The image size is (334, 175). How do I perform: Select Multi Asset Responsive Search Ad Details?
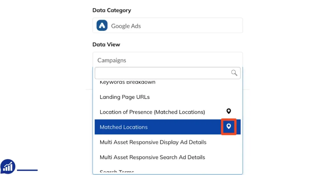168,157
